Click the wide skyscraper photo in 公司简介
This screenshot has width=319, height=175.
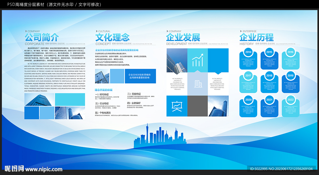[x=40, y=99]
